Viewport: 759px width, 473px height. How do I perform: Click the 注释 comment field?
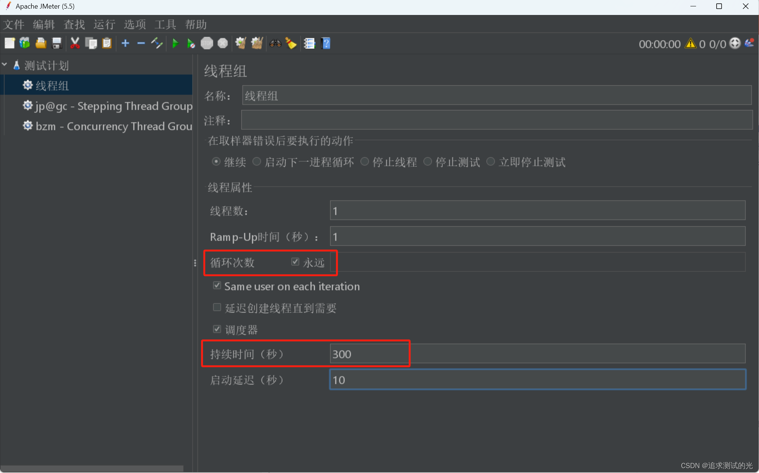point(497,120)
